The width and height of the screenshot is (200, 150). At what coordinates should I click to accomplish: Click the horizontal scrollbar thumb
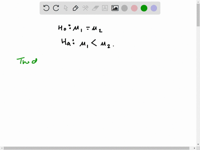(97, 148)
